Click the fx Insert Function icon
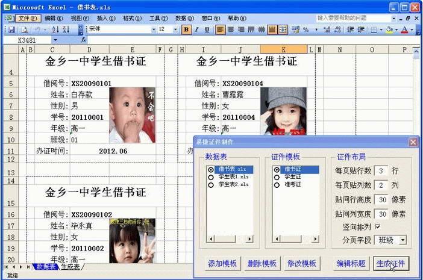 [x=84, y=40]
